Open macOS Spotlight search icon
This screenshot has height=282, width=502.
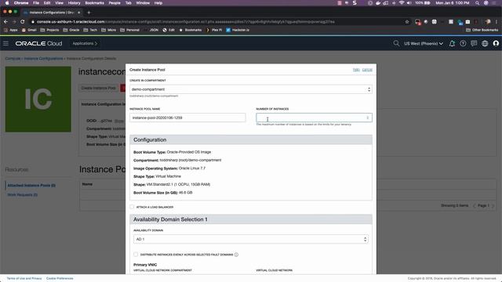coord(478,3)
